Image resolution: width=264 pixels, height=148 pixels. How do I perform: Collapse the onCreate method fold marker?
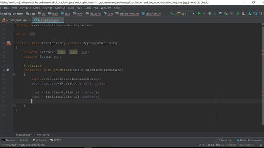click(14, 74)
